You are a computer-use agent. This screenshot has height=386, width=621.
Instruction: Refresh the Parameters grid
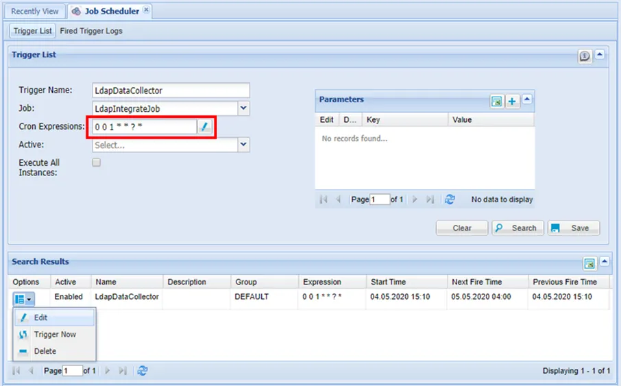click(450, 200)
